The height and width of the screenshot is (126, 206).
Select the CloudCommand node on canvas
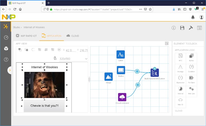pyautogui.click(x=122, y=97)
